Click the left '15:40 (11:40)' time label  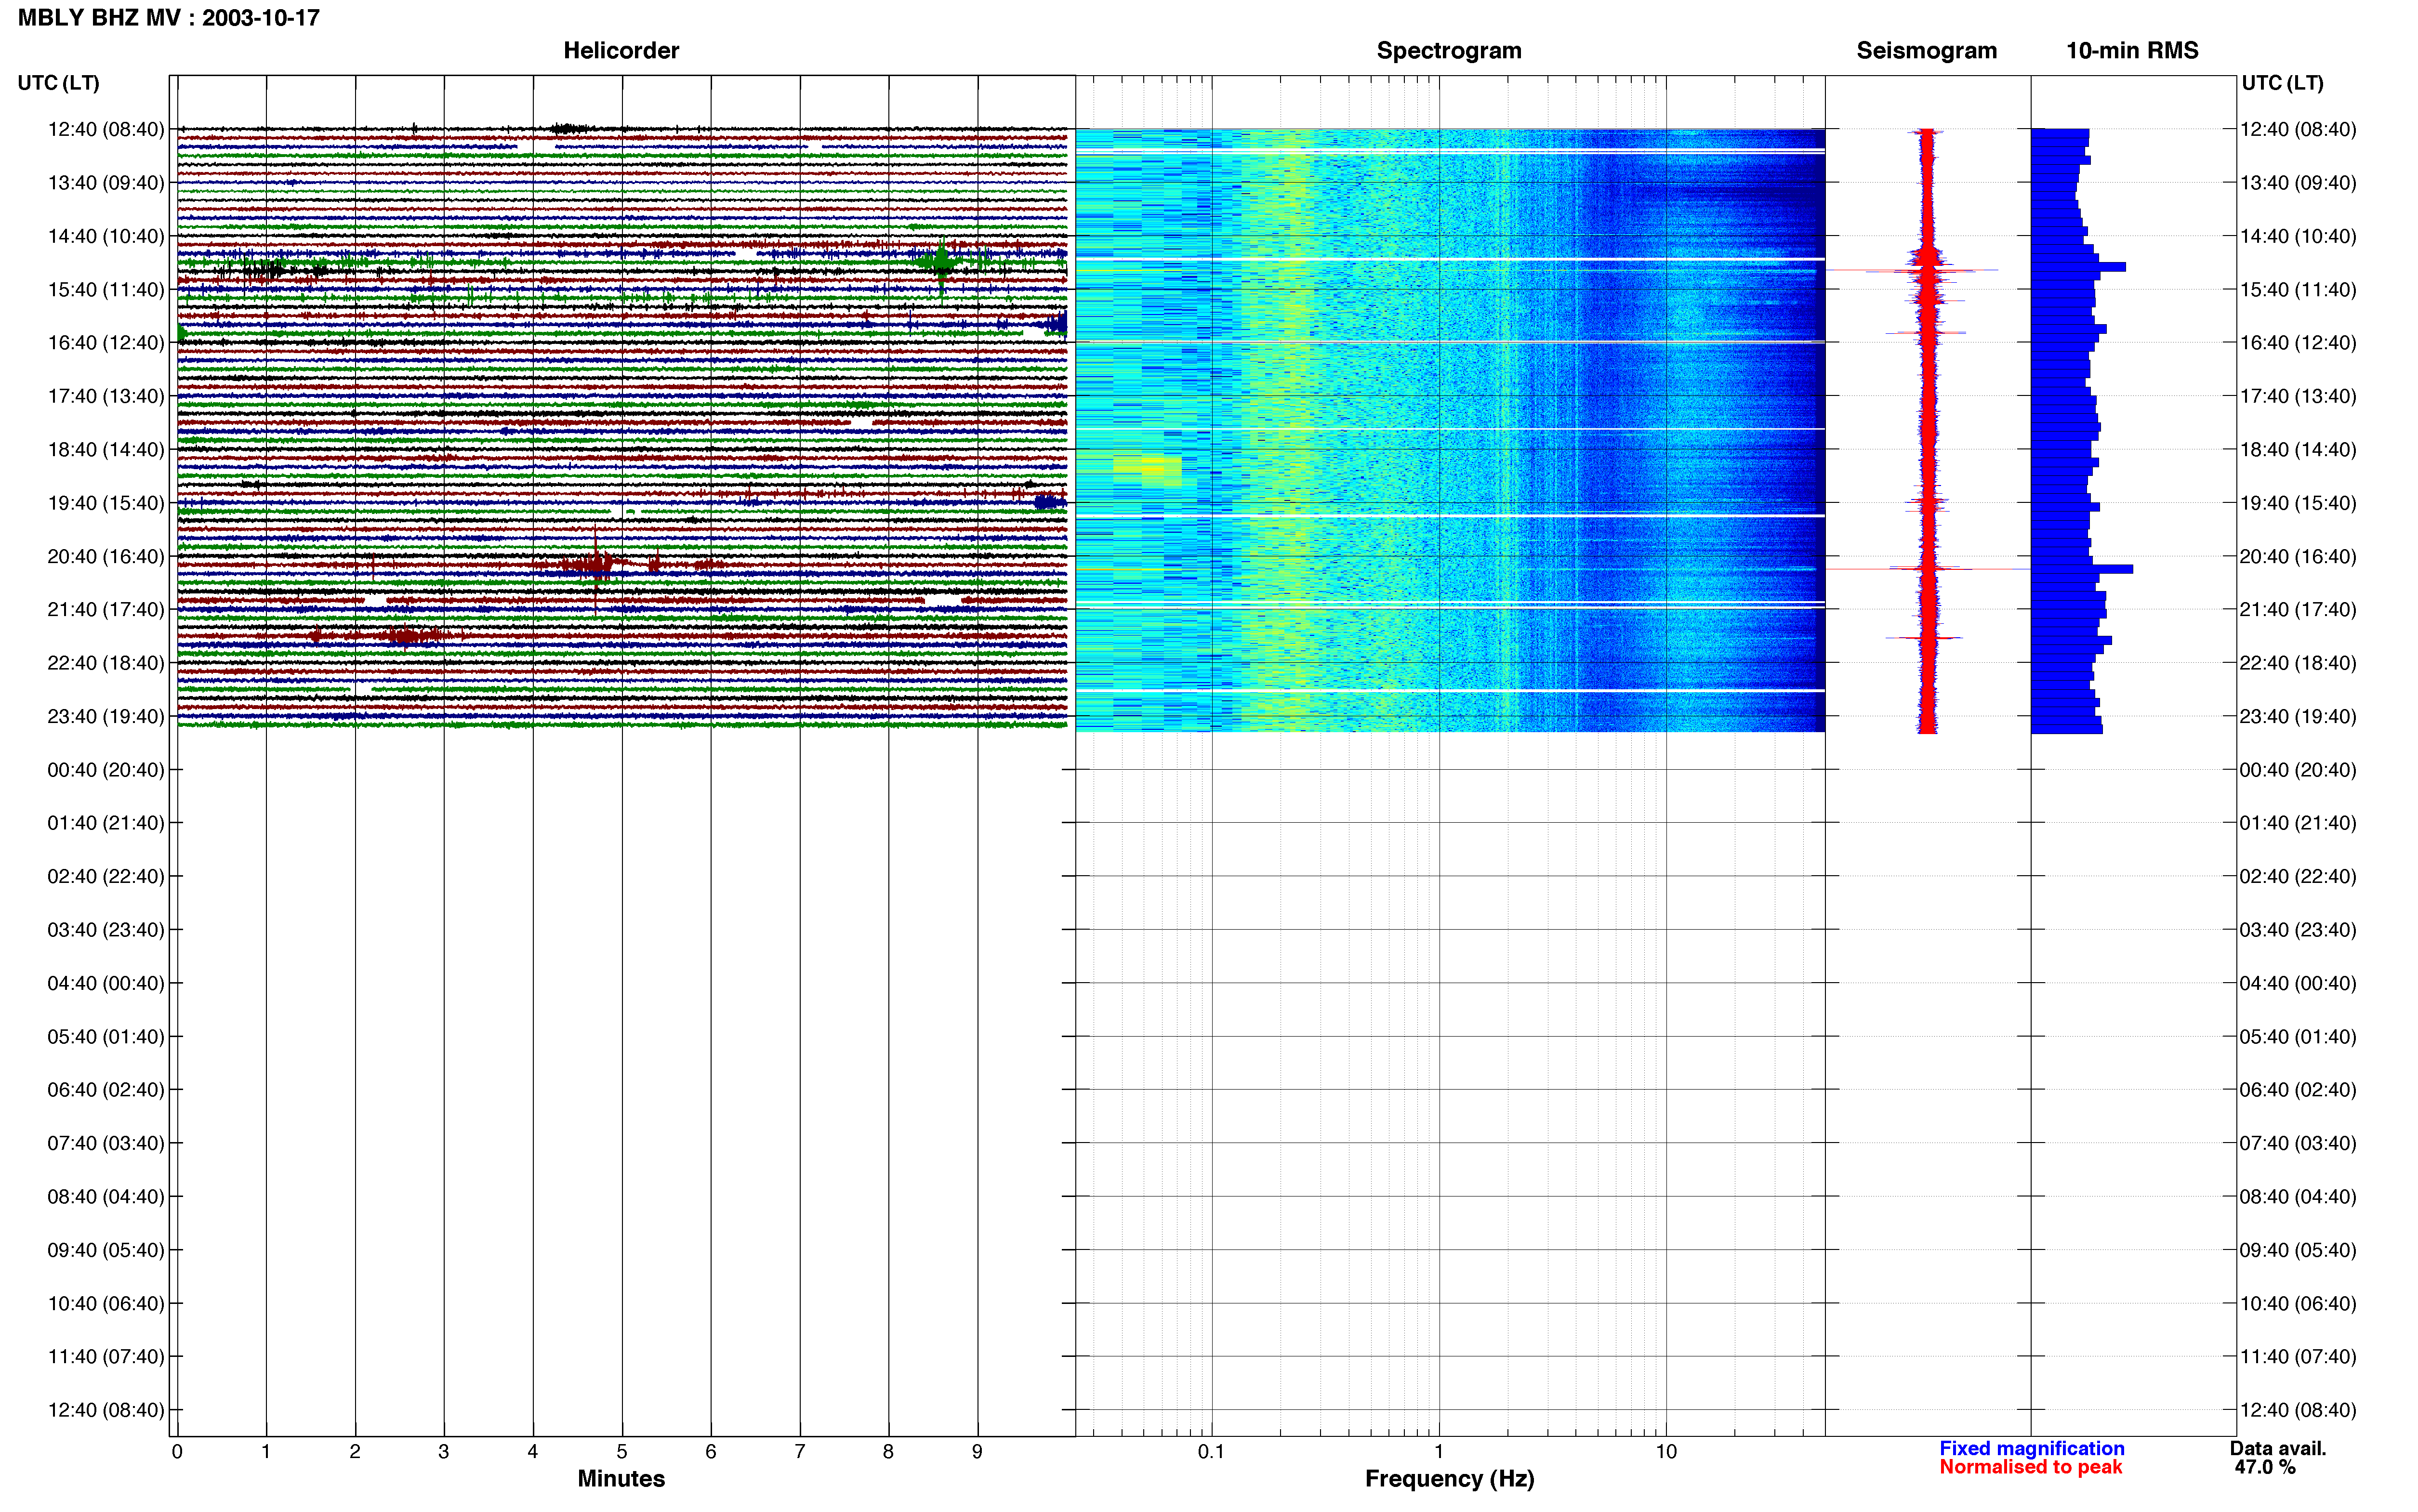click(x=106, y=289)
